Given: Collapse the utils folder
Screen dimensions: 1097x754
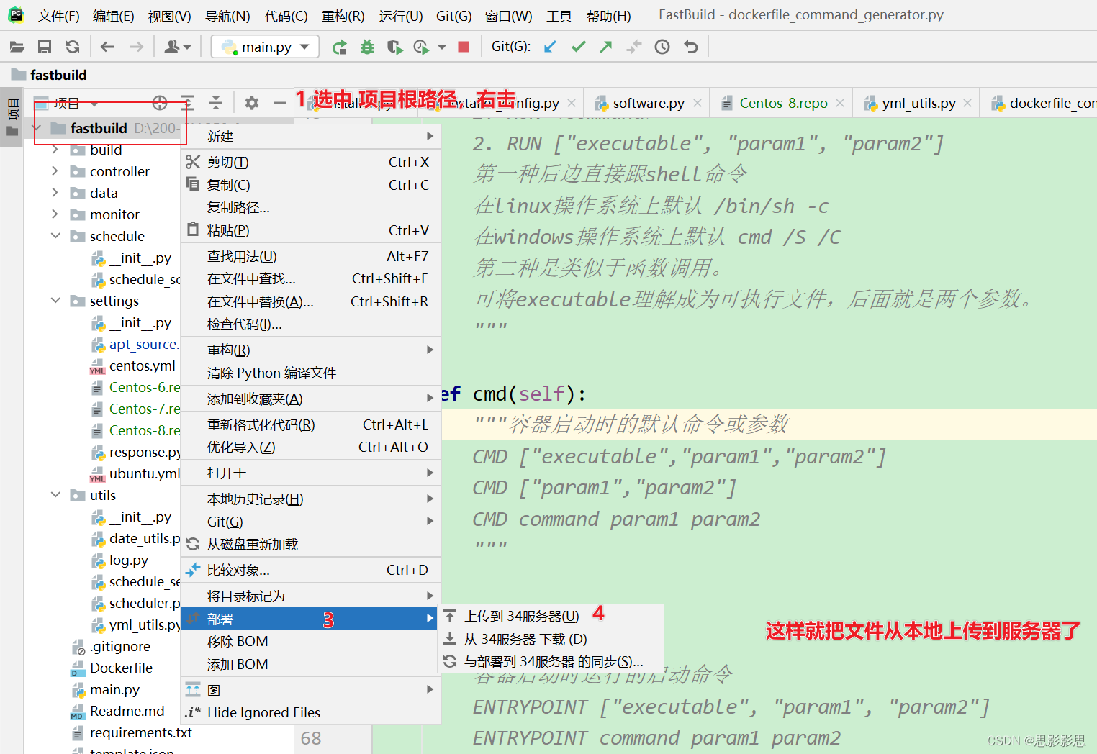Looking at the screenshot, I should click(55, 495).
